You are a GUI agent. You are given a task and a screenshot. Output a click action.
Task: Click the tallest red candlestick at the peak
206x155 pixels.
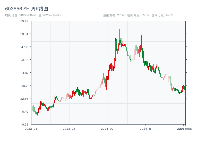[x=119, y=36]
